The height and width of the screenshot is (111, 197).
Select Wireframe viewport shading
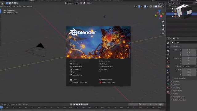coord(154,6)
